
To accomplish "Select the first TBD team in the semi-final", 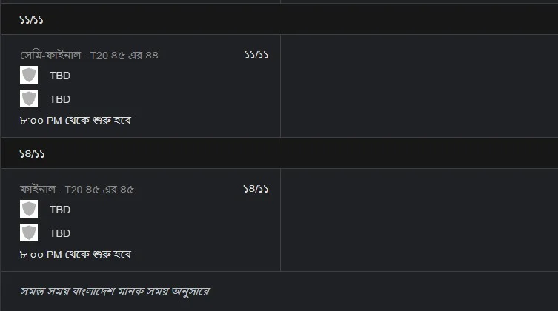I will coord(60,76).
